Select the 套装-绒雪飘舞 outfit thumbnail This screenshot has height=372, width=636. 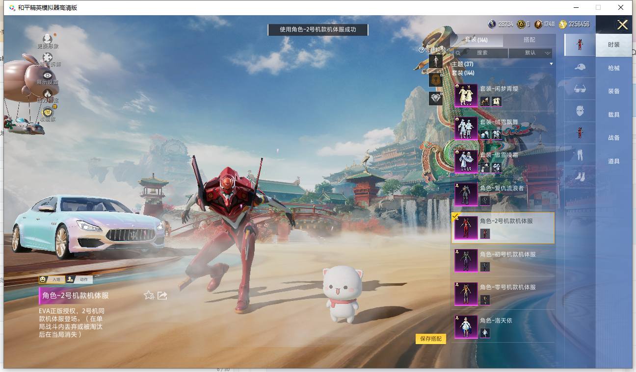click(466, 128)
